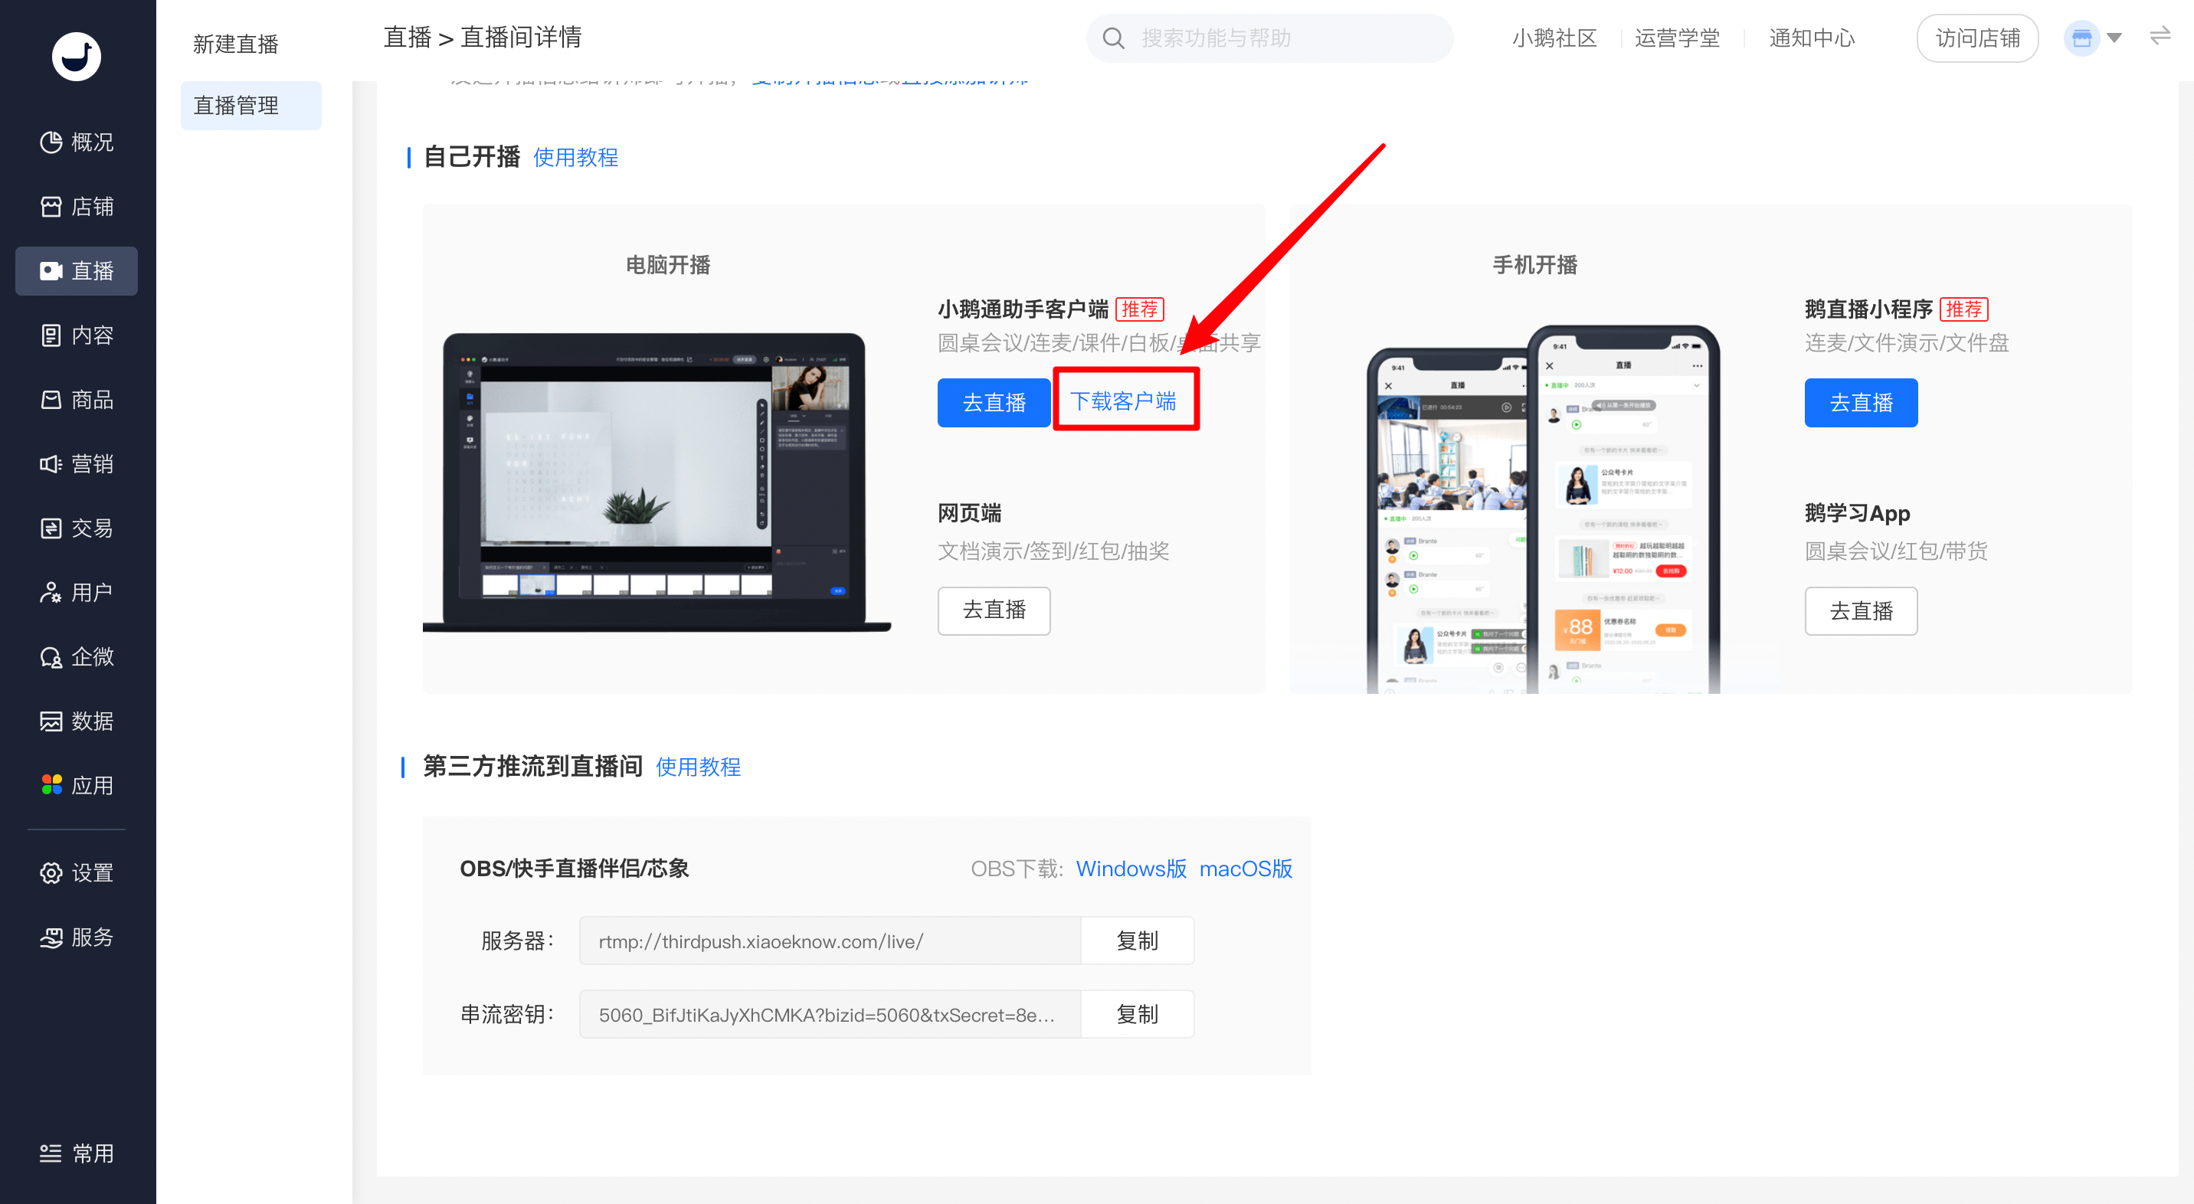This screenshot has width=2194, height=1204.
Task: Click the 访问店铺 button
Action: tap(1976, 38)
